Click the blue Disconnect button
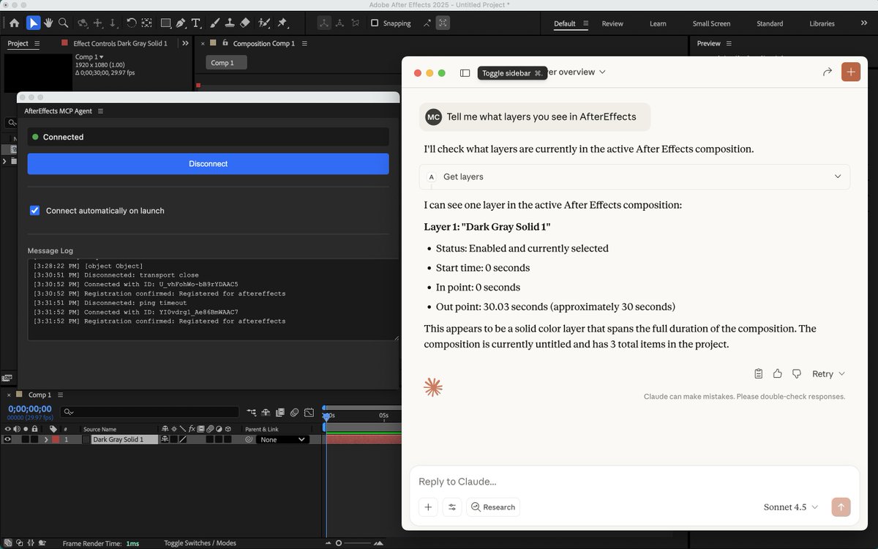Viewport: 878px width, 549px height. click(x=208, y=164)
